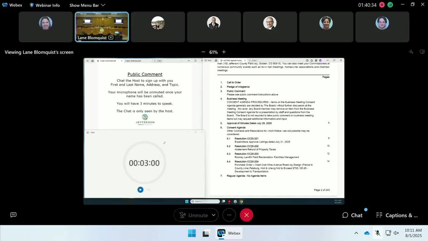This screenshot has width=428, height=241.
Task: Open the OneDrive cloud tray icon
Action: pyautogui.click(x=367, y=233)
